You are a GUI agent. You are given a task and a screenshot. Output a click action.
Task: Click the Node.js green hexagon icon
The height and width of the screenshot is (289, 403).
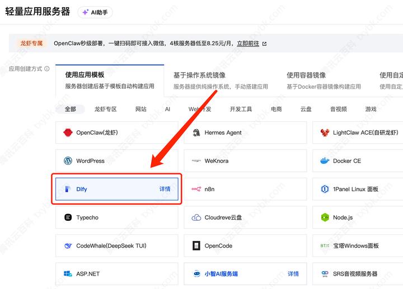[325, 217]
